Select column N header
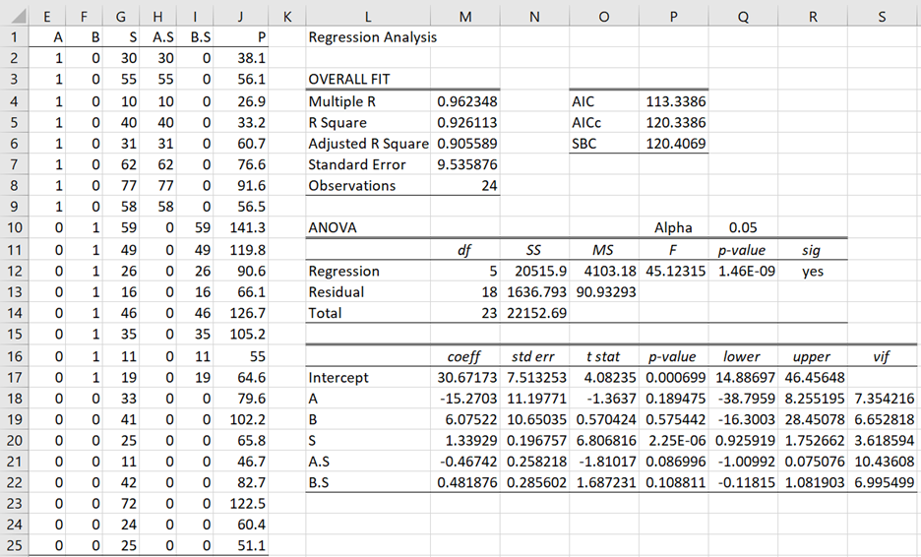 pos(534,17)
